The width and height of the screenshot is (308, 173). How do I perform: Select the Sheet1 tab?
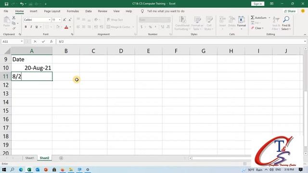(29, 158)
